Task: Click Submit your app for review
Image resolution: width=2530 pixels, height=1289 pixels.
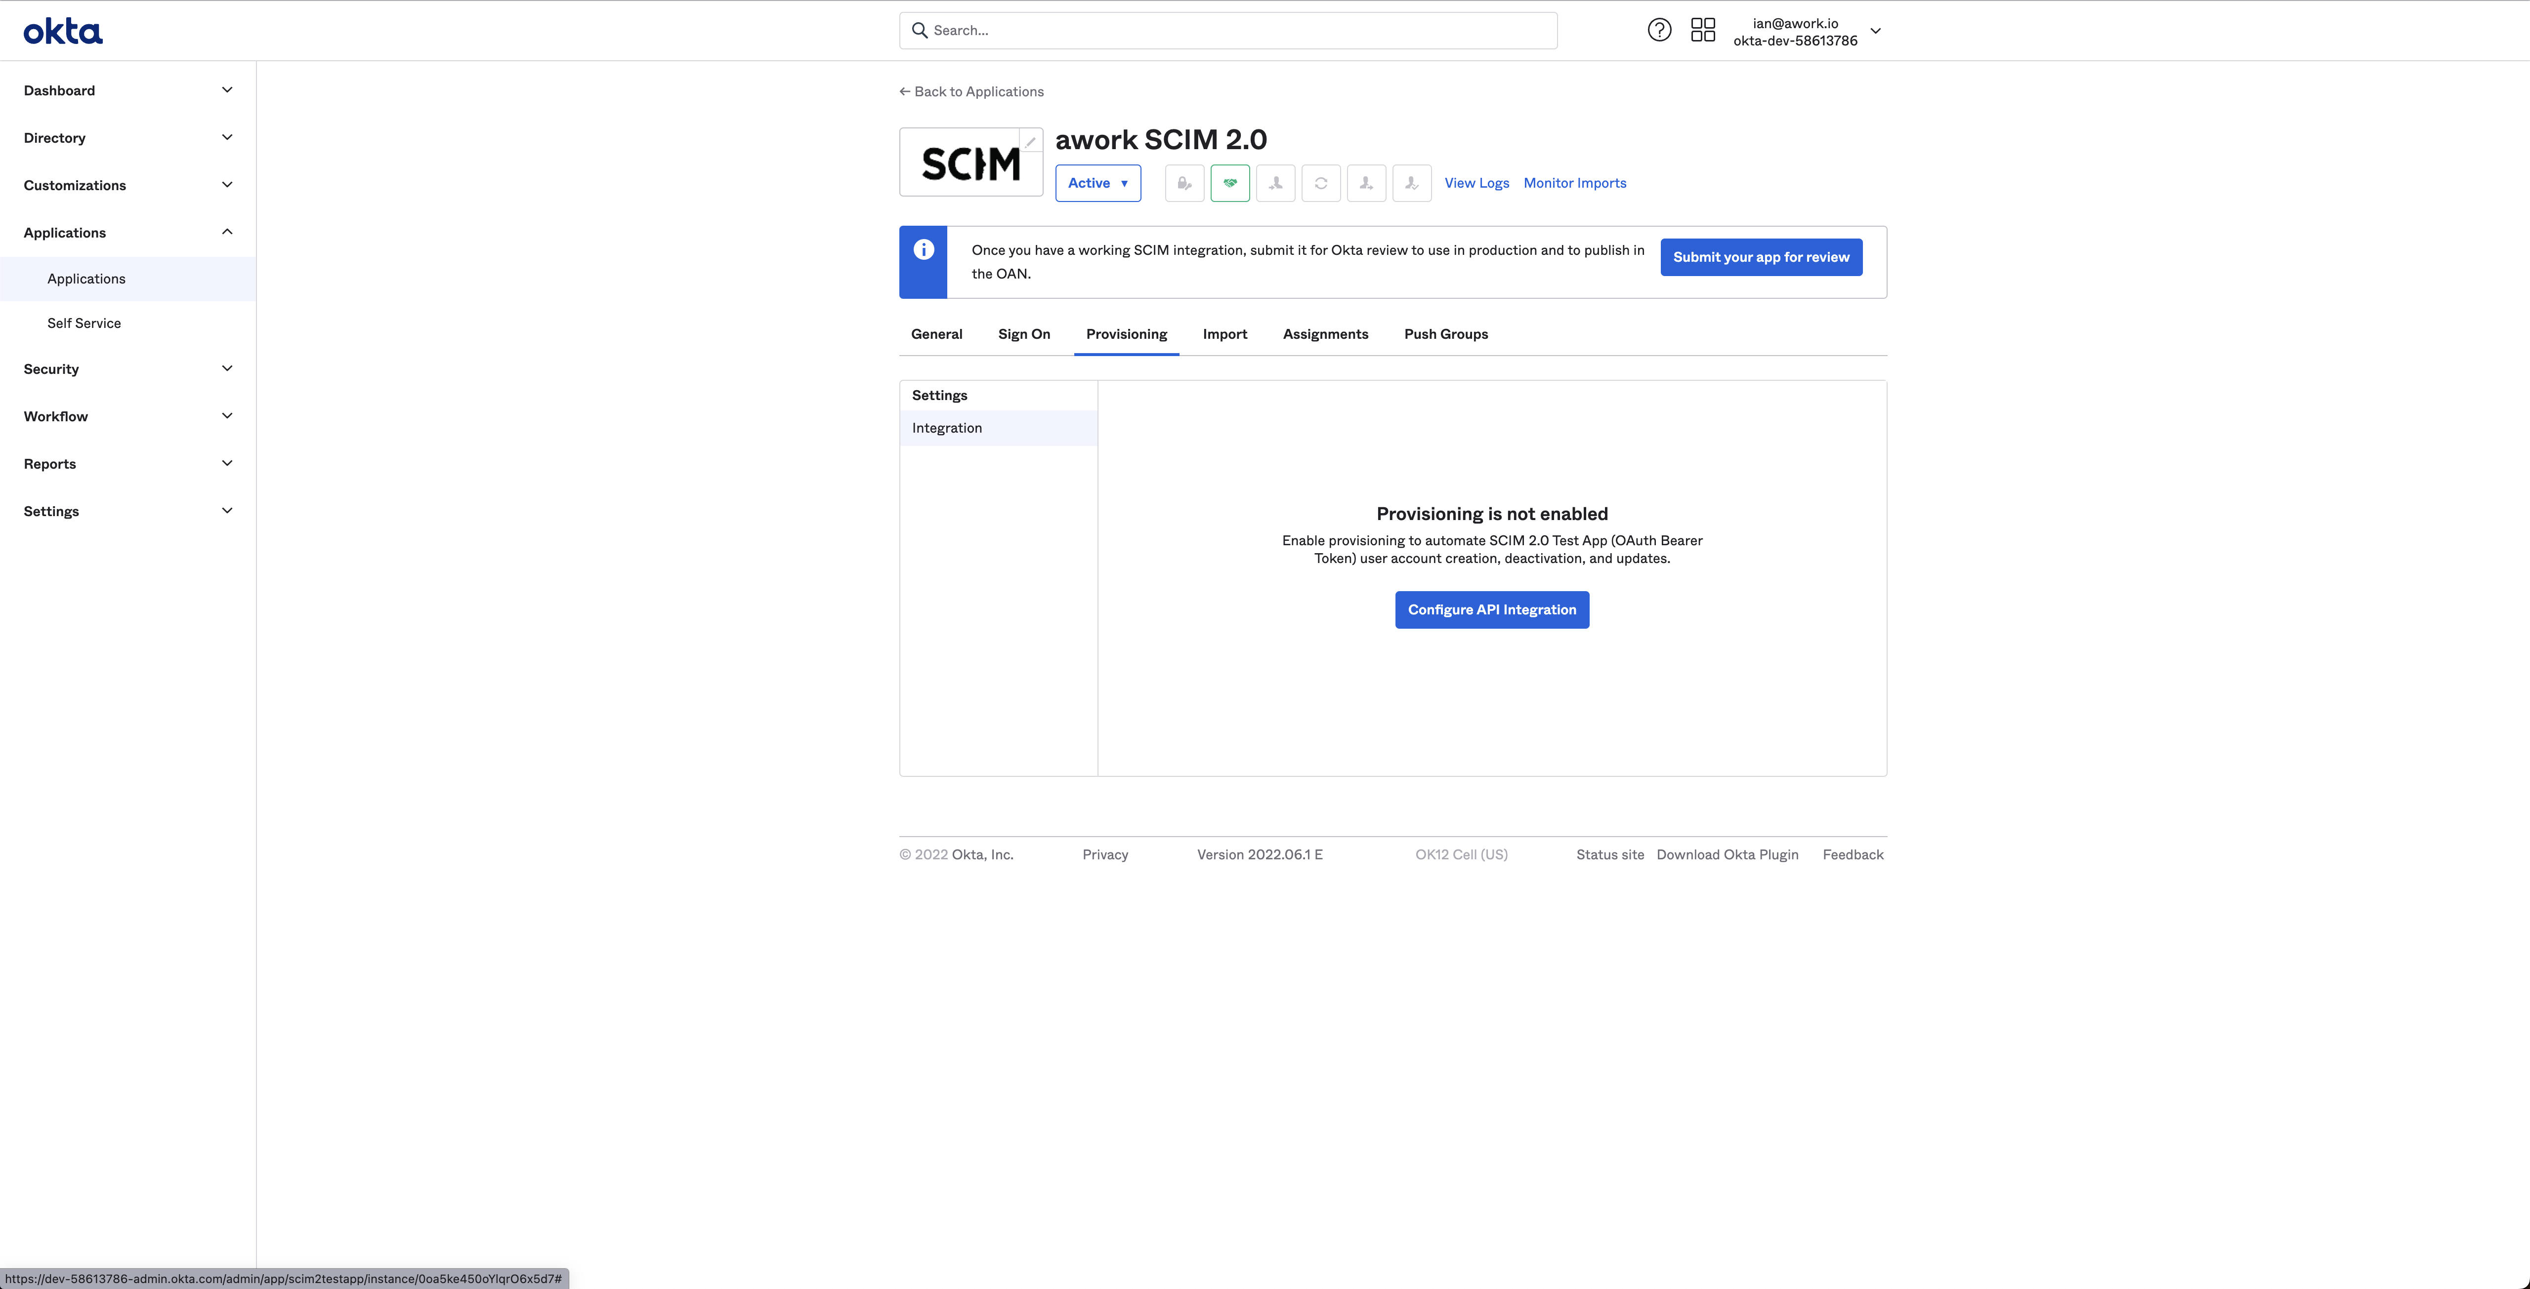Action: pyautogui.click(x=1761, y=257)
